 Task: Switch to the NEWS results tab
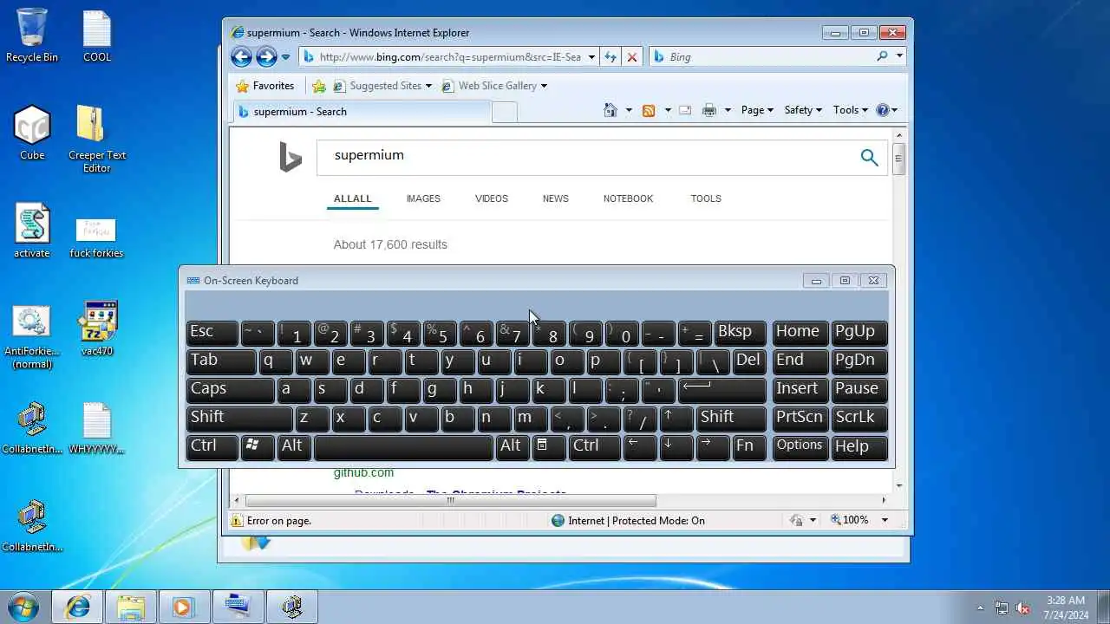[x=556, y=198]
